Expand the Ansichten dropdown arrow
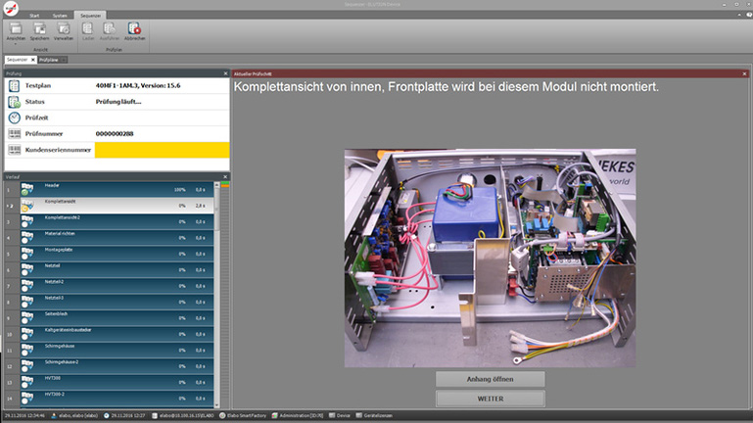Screen dimensions: 753x423 point(16,43)
